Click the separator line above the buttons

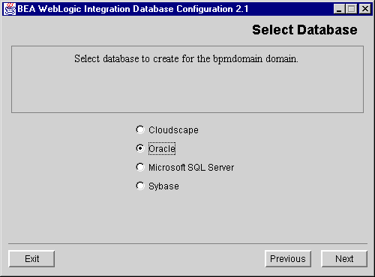click(x=187, y=243)
